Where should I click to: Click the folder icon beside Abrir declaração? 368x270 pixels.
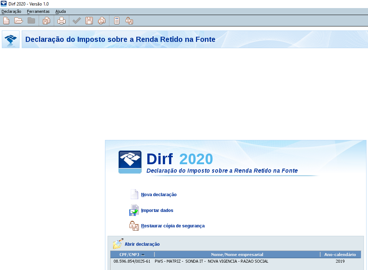coord(118,244)
